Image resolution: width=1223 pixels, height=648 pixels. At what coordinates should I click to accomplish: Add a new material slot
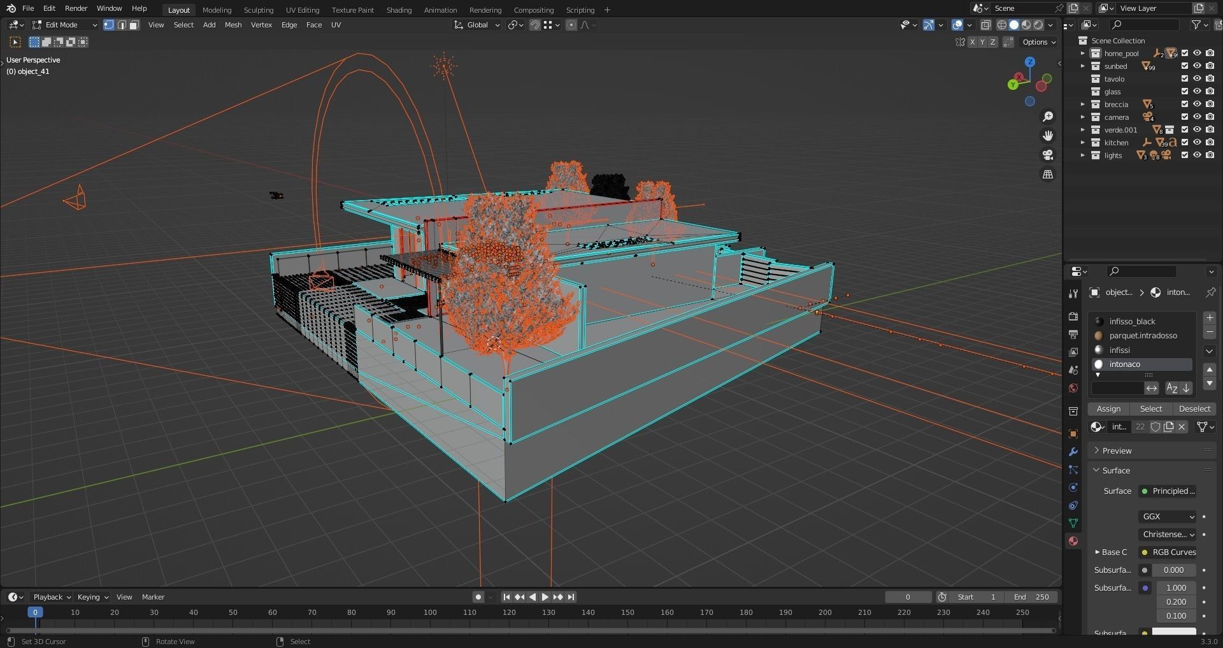[x=1210, y=317]
